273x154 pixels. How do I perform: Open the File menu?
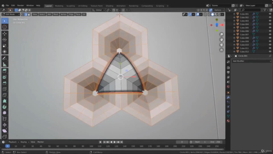[7, 6]
